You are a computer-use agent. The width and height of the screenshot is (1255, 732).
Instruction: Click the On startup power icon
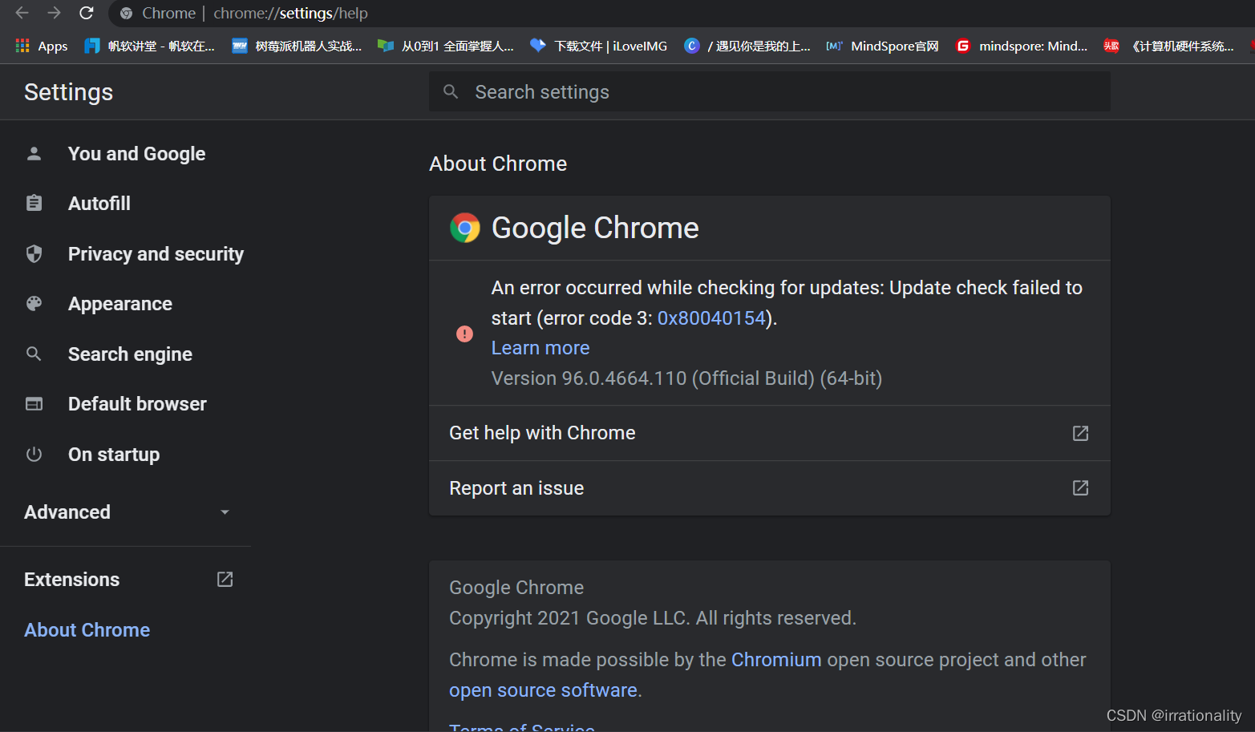coord(34,454)
